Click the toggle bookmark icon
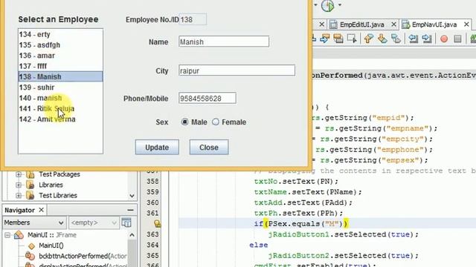The width and height of the screenshot is (476, 267). (396, 39)
